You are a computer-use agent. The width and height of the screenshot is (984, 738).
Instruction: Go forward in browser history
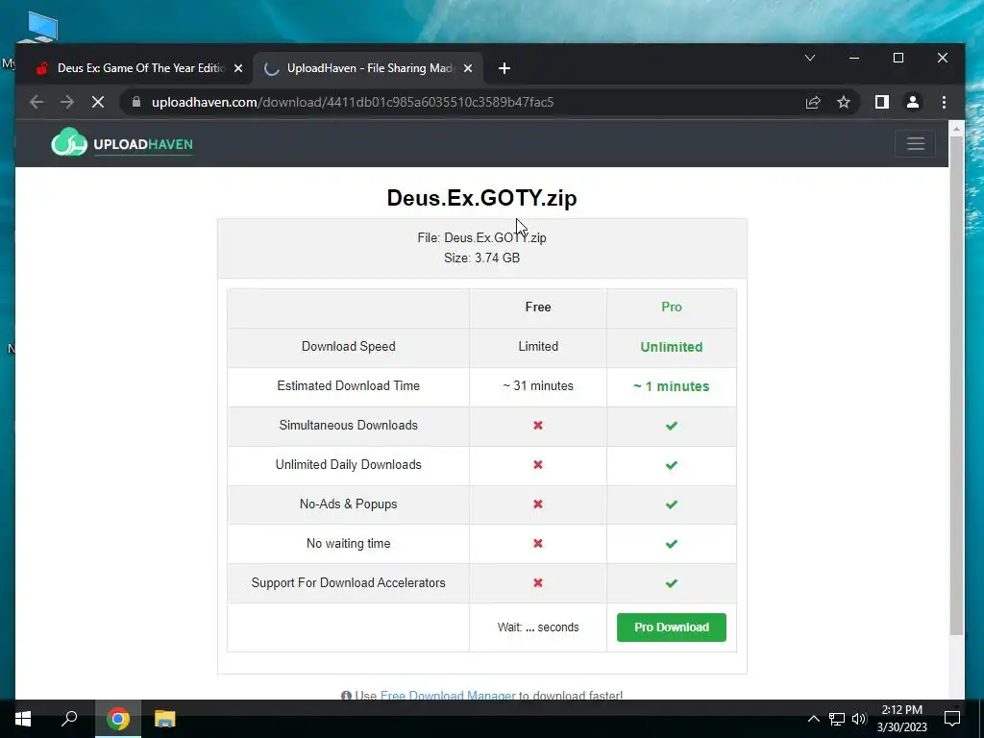(67, 102)
